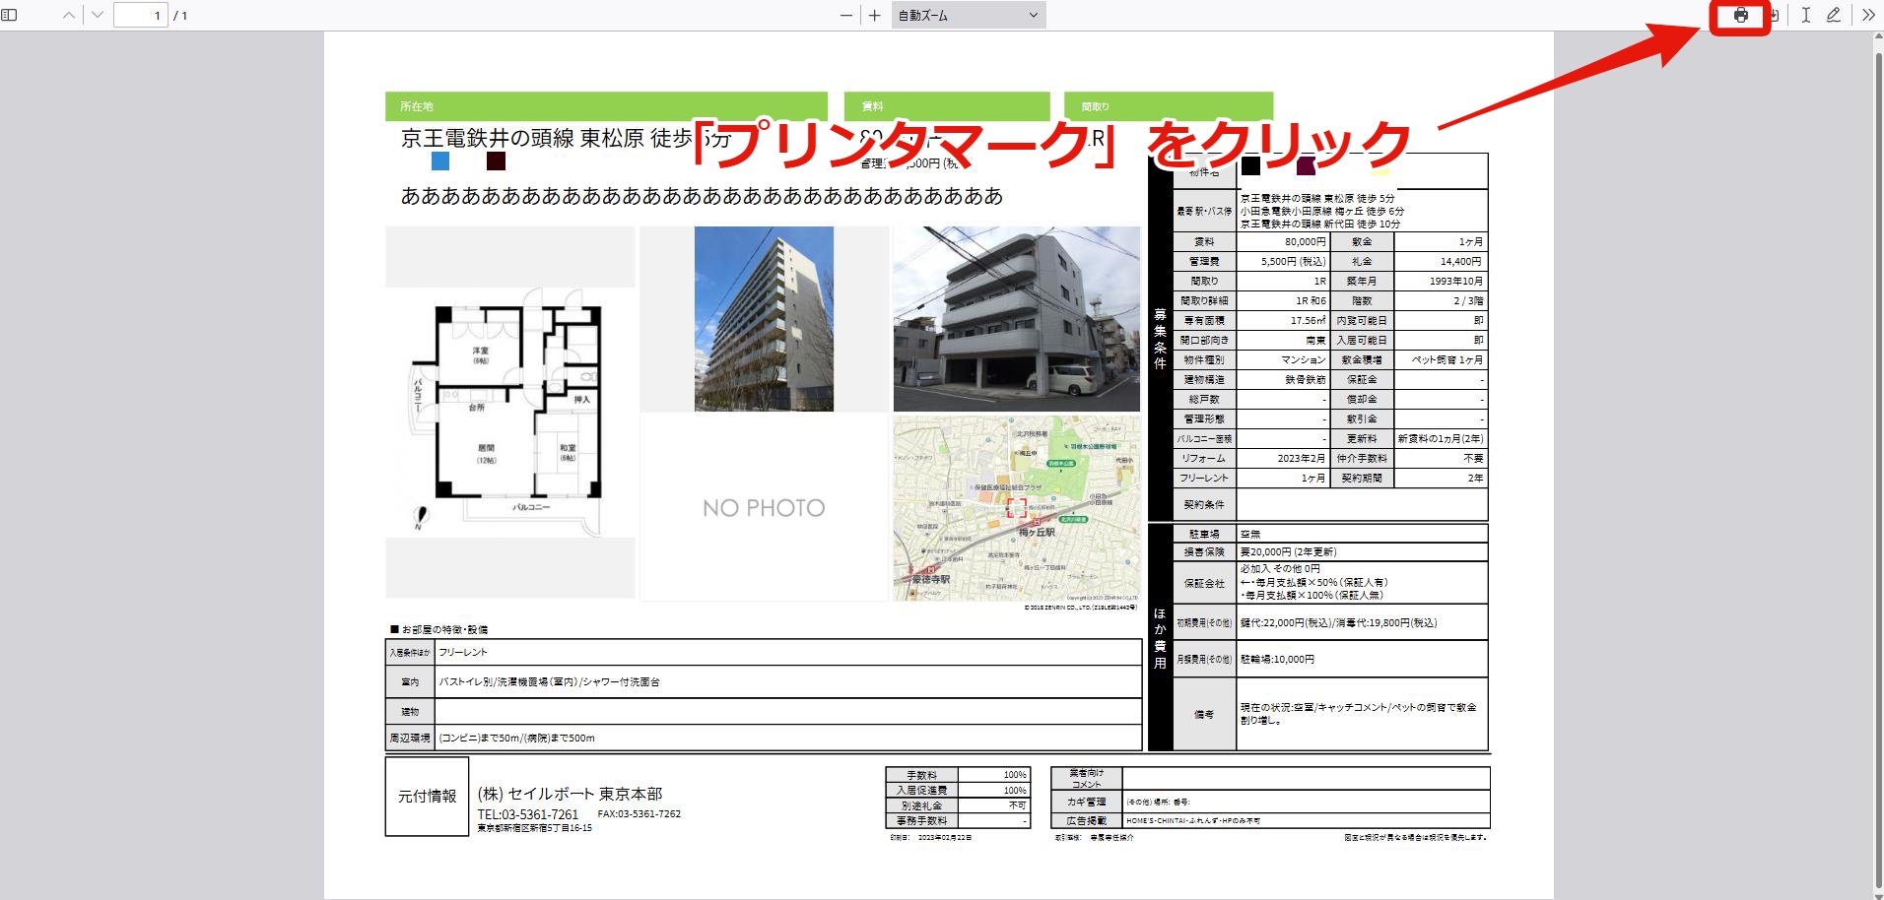Click the (コンビニ)まで50m surroundings row
This screenshot has height=900, width=1884.
764,738
